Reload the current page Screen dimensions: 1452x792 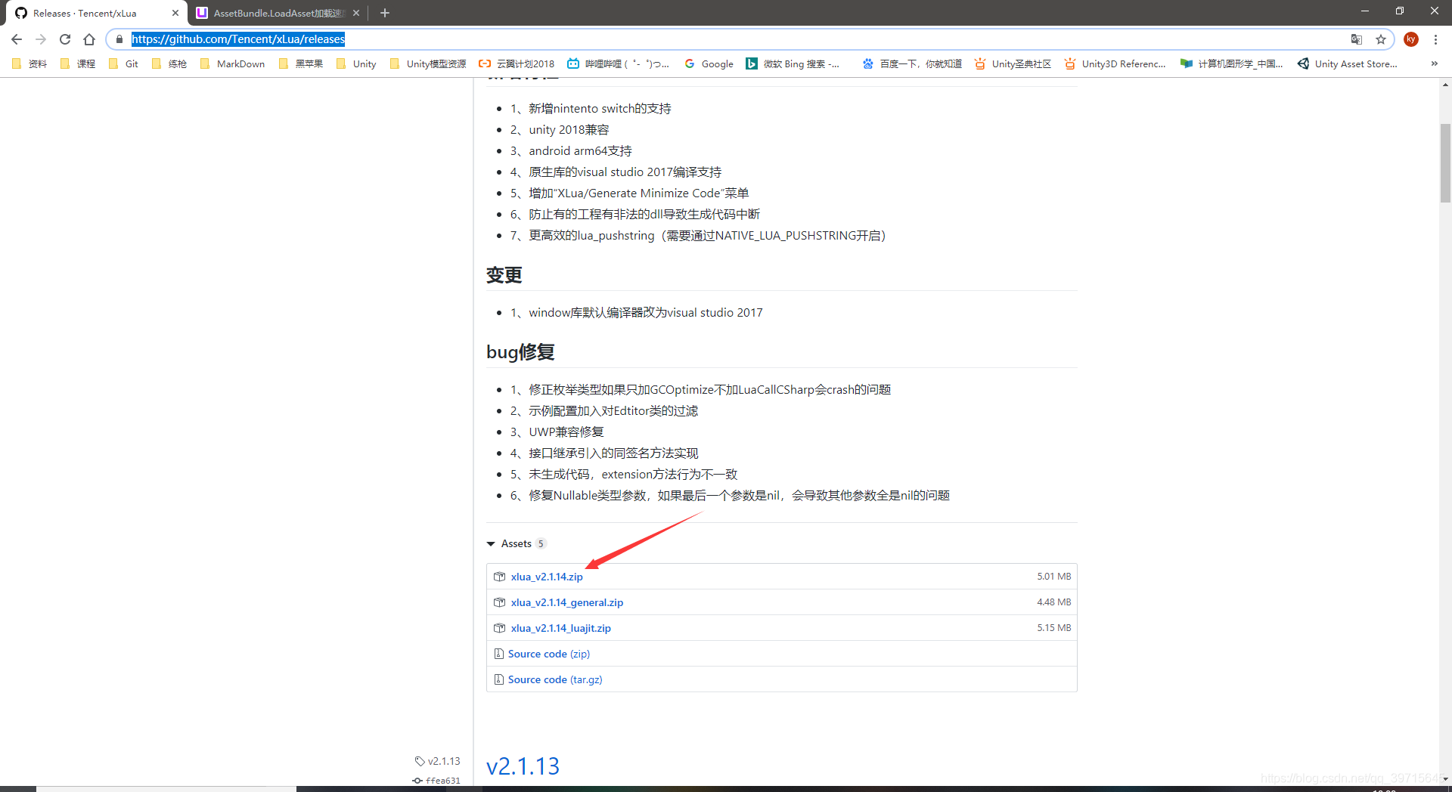pyautogui.click(x=65, y=39)
